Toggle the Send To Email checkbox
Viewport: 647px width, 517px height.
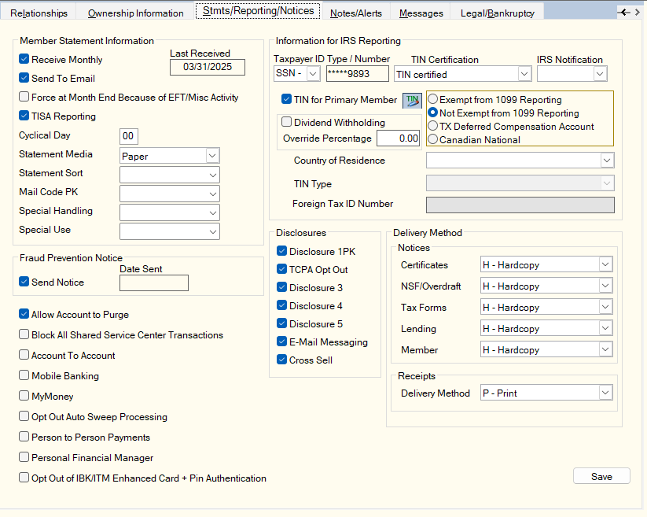coord(24,78)
